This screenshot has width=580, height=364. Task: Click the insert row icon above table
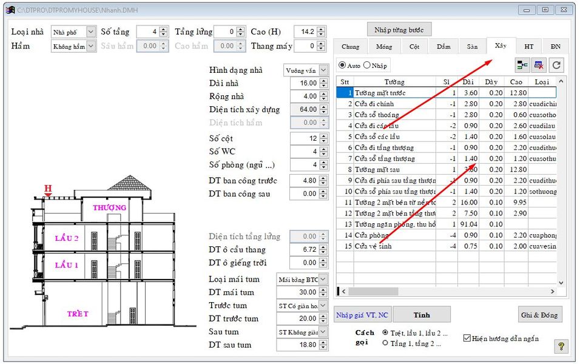pyautogui.click(x=522, y=65)
